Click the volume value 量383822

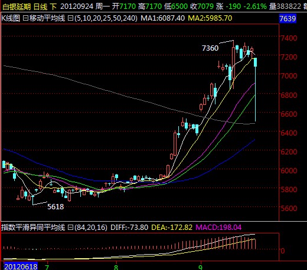285,6
